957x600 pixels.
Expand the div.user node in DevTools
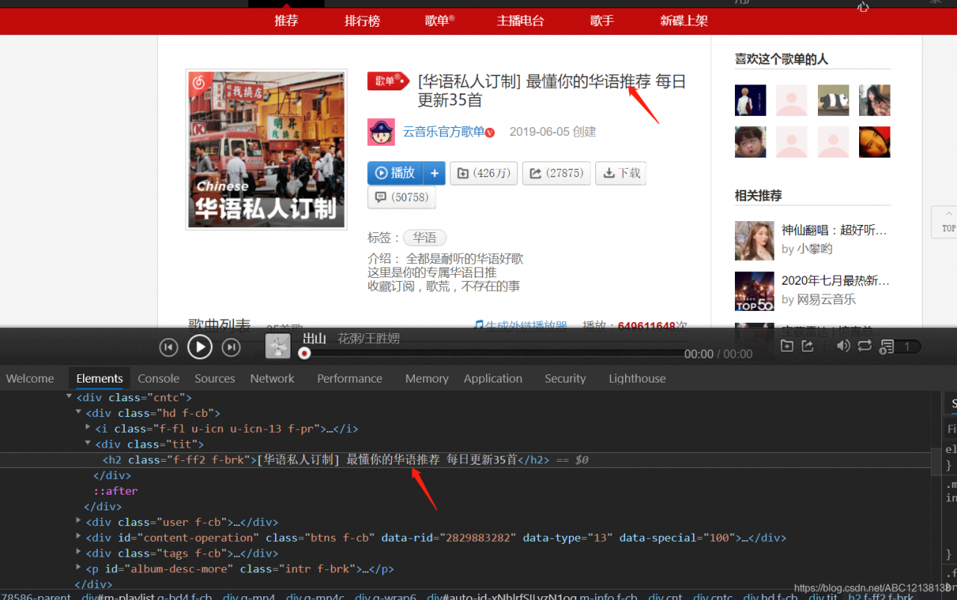pos(79,522)
